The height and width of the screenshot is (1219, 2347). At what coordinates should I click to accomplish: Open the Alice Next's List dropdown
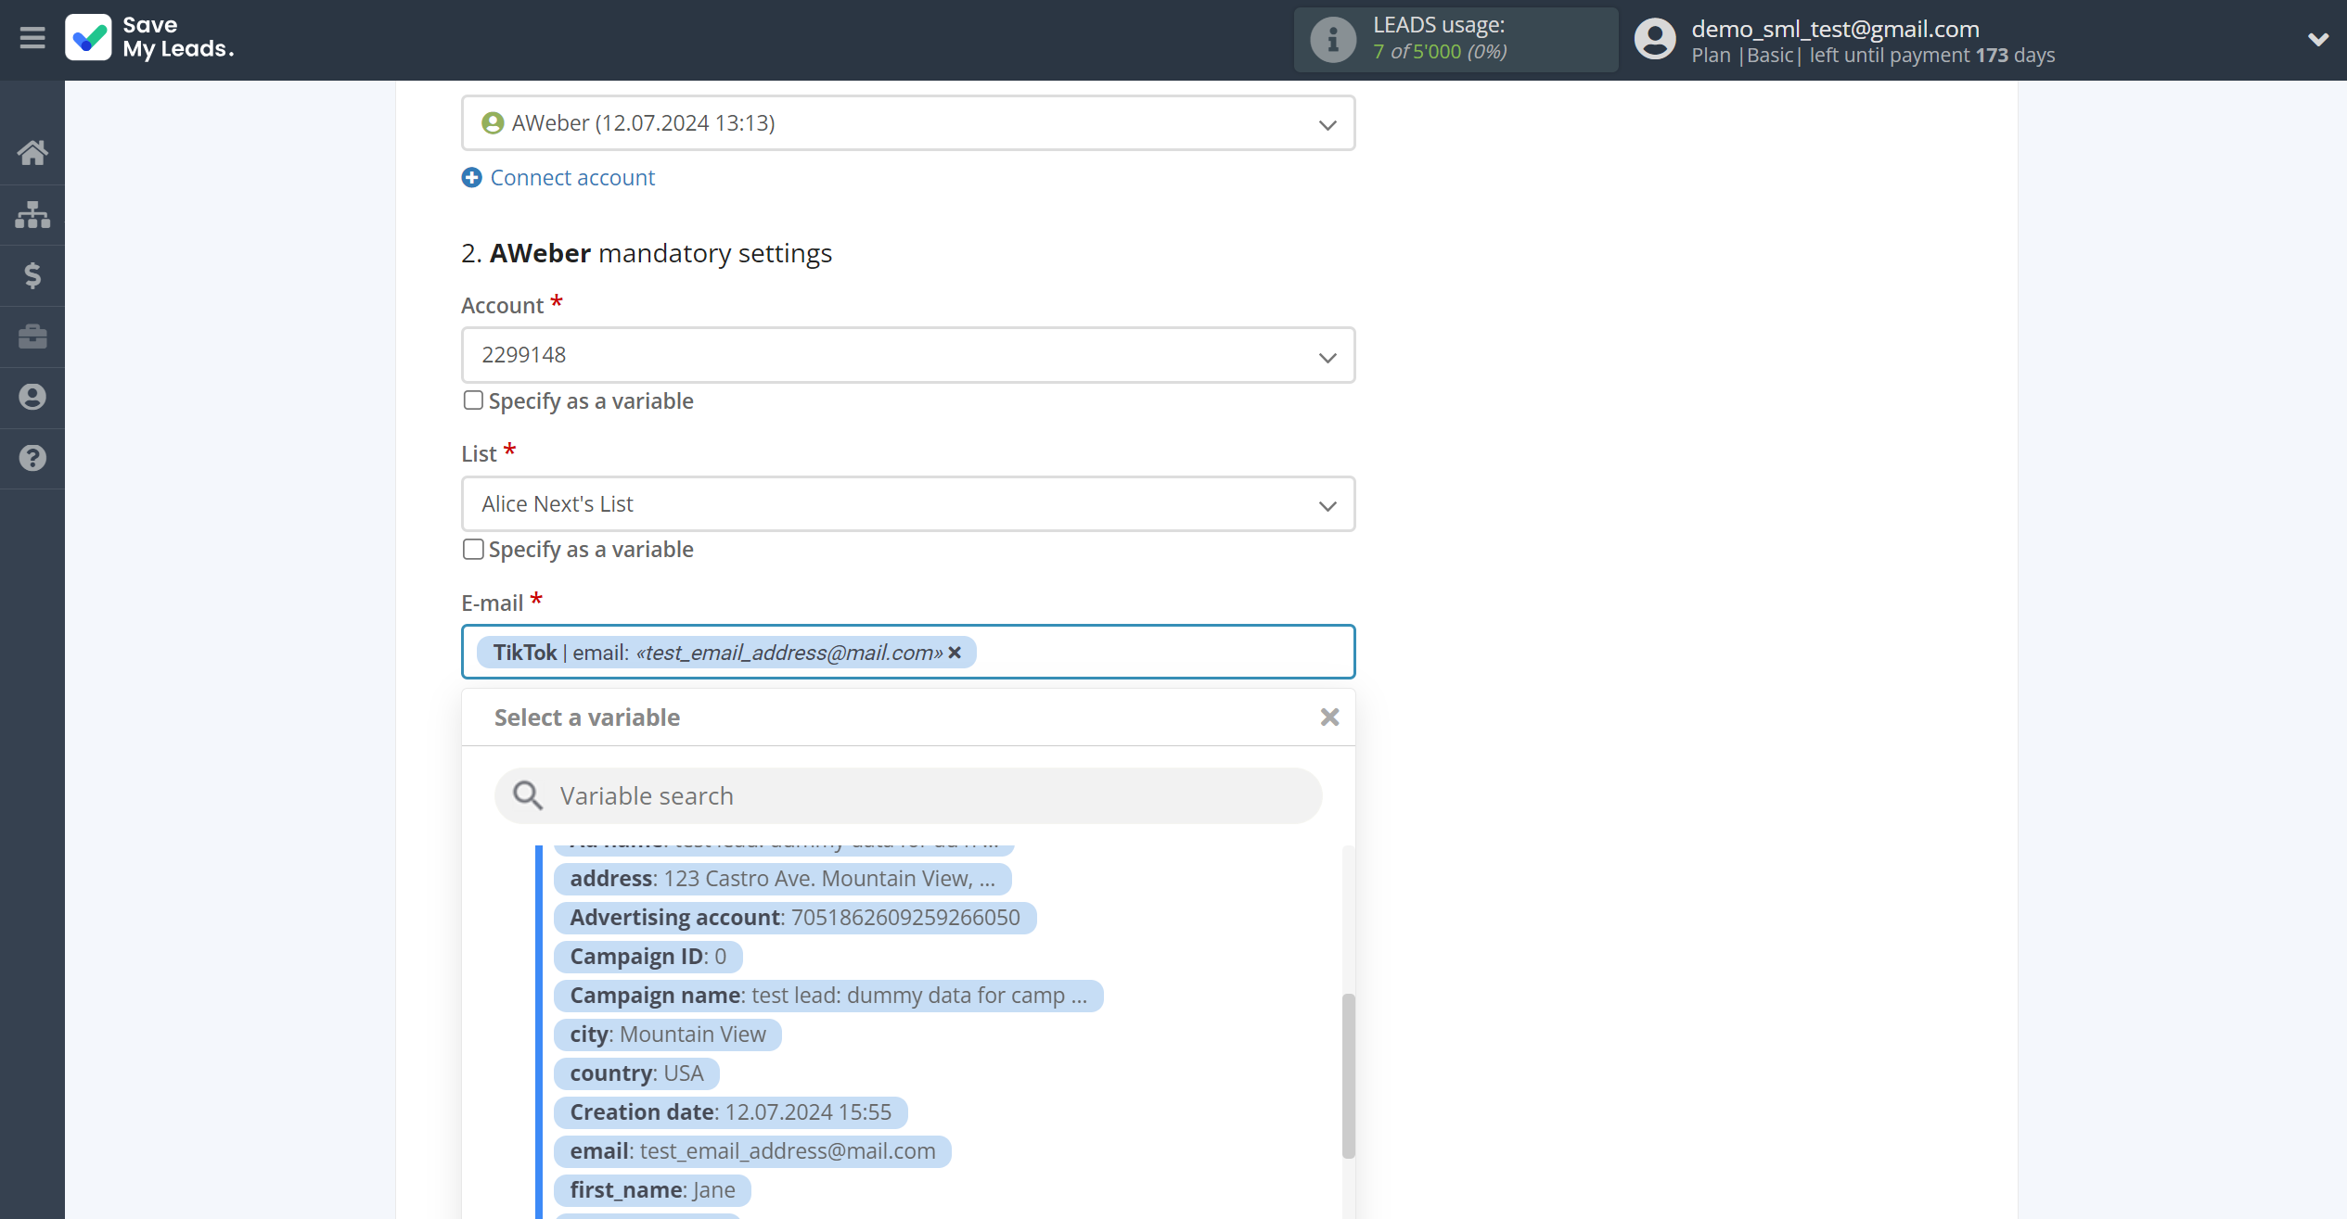point(908,504)
